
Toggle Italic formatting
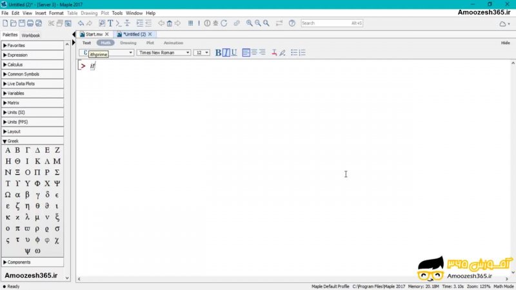[226, 53]
